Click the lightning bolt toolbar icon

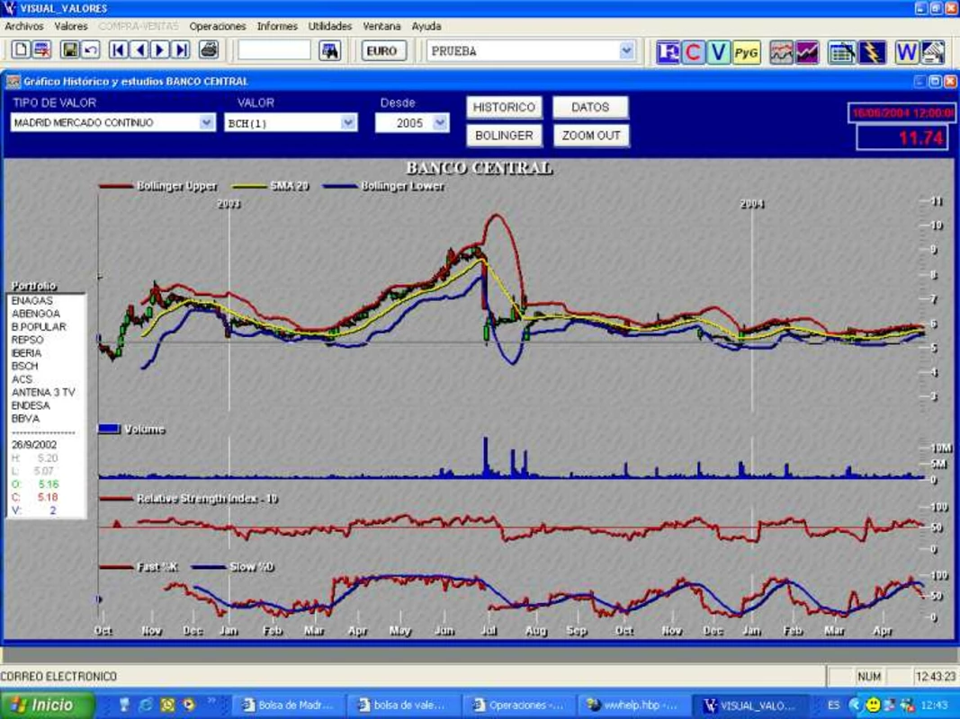tap(872, 53)
